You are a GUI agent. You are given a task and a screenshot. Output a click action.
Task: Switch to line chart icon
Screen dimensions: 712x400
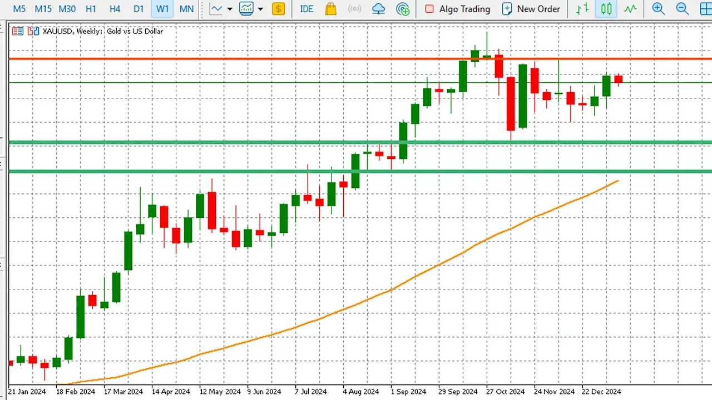630,9
